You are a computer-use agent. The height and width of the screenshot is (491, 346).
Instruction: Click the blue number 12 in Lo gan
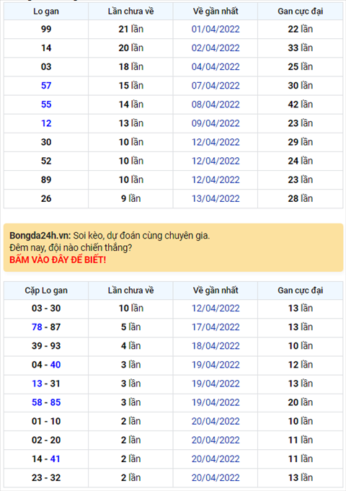(46, 123)
